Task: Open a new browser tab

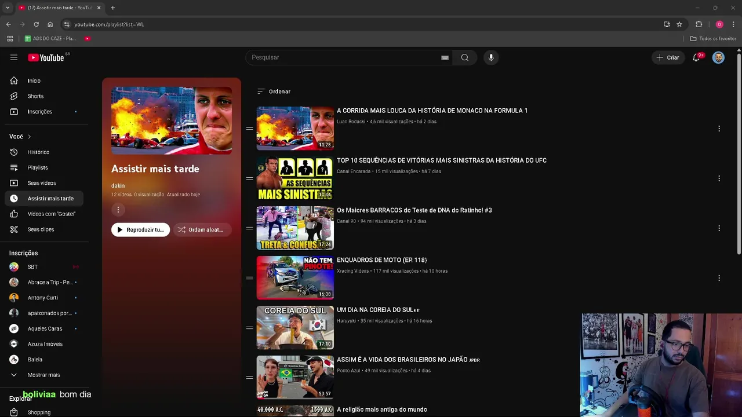Action: [112, 8]
